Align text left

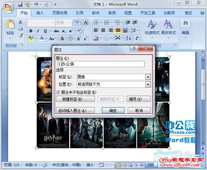click(x=96, y=30)
